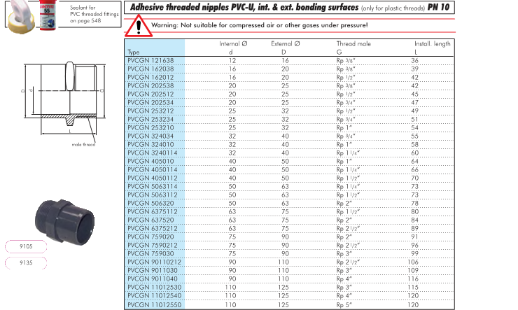Click the Internal Ø column header
Screen dimensions: 518x310
coord(230,44)
